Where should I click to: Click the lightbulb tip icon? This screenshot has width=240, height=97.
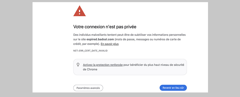click(x=78, y=65)
